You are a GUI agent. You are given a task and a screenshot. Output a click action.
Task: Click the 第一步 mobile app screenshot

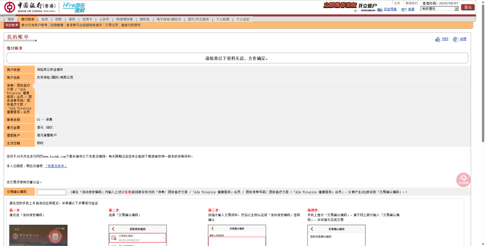38,236
